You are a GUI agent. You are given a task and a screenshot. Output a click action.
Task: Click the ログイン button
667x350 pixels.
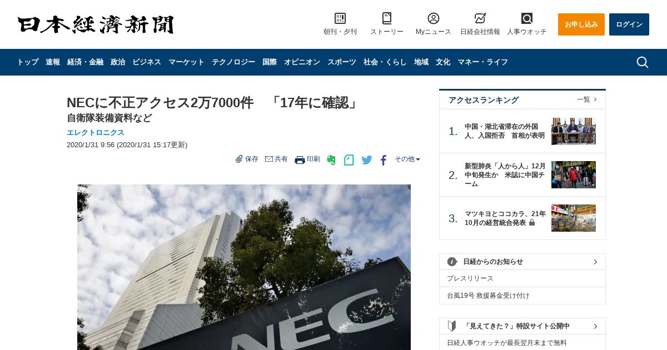629,24
